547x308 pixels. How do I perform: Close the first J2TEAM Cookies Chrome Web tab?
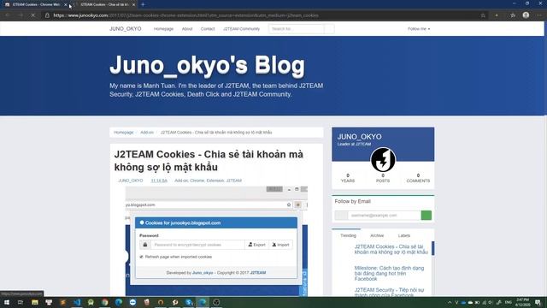[66, 4]
